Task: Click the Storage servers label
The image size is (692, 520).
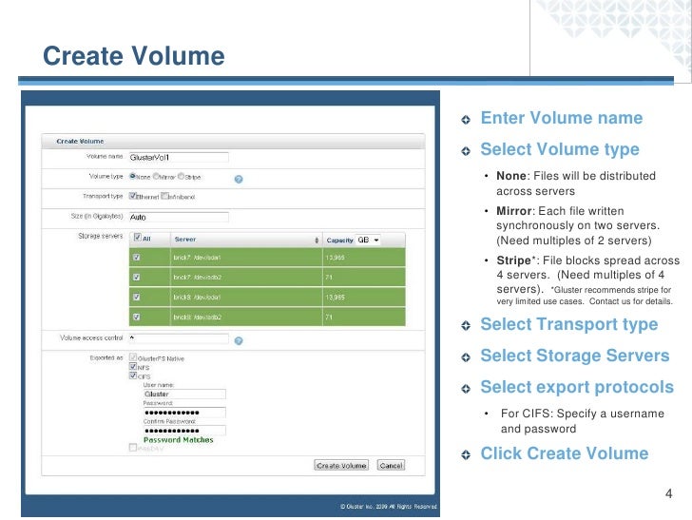Action: click(x=100, y=236)
